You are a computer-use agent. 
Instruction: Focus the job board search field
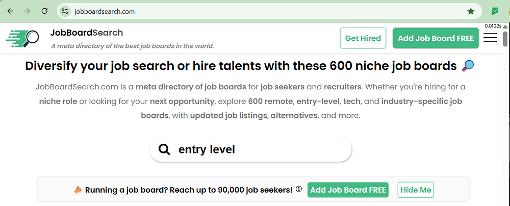tap(260, 149)
